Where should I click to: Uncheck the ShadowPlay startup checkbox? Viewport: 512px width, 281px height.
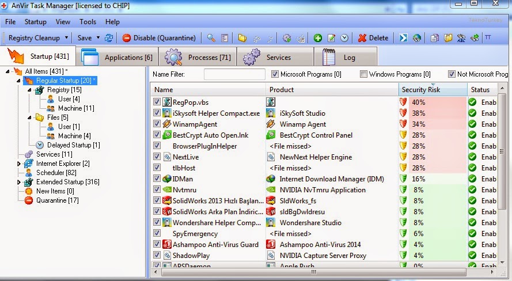click(x=157, y=255)
